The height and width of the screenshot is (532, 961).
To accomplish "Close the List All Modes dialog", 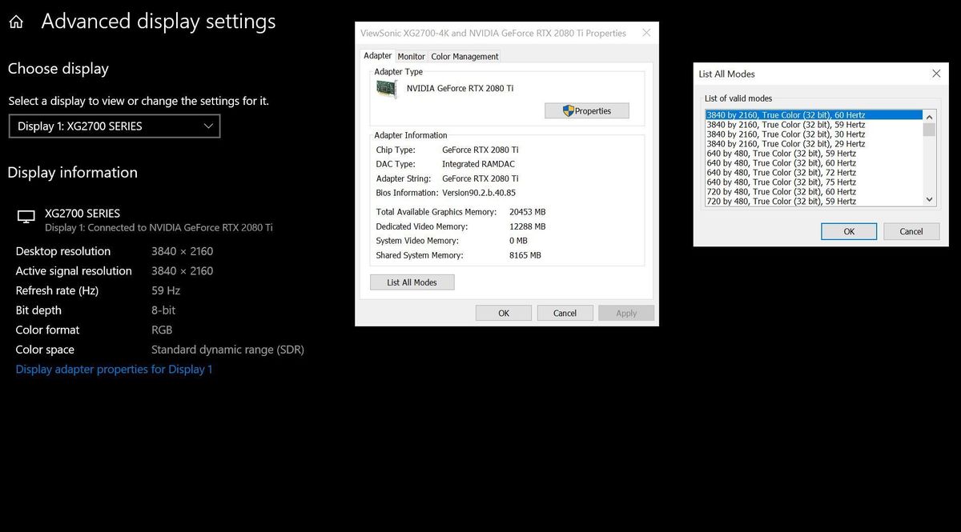I will [x=936, y=74].
